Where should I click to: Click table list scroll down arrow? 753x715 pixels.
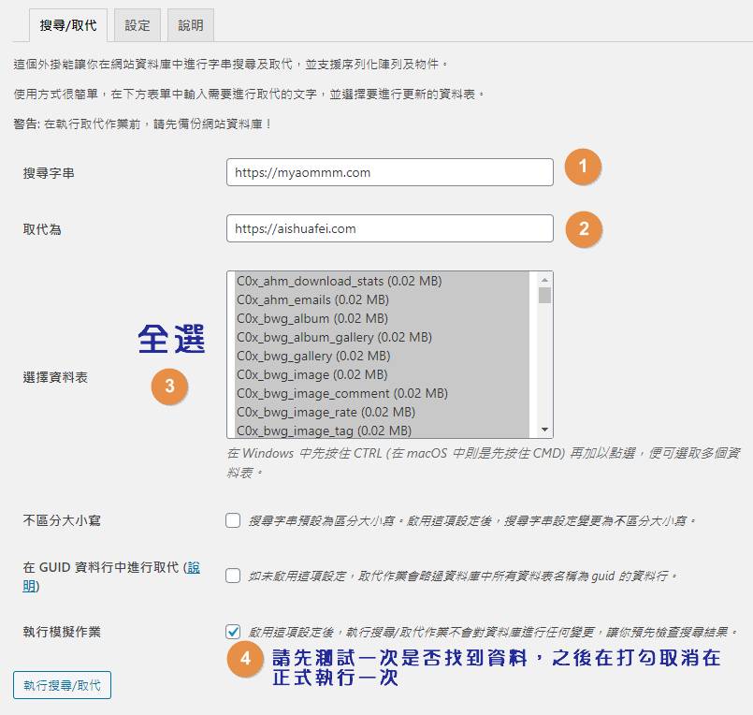point(544,430)
